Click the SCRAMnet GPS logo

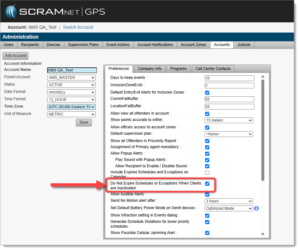point(55,12)
